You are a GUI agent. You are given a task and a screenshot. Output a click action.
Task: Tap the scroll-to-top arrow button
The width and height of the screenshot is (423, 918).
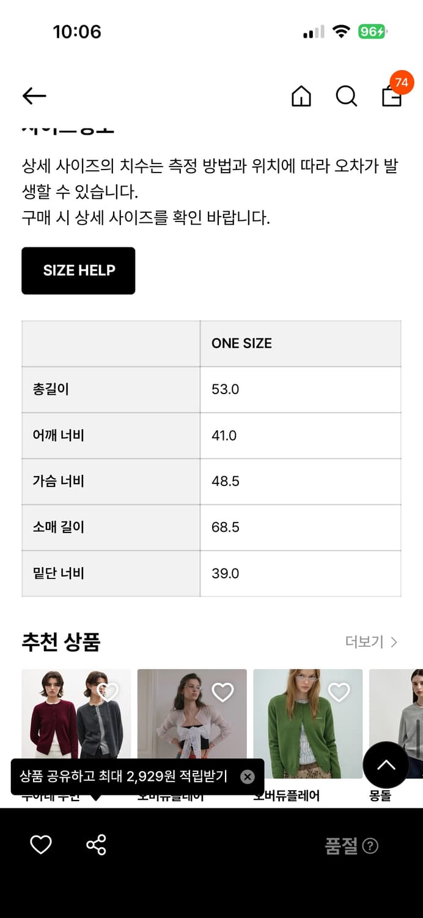[386, 765]
